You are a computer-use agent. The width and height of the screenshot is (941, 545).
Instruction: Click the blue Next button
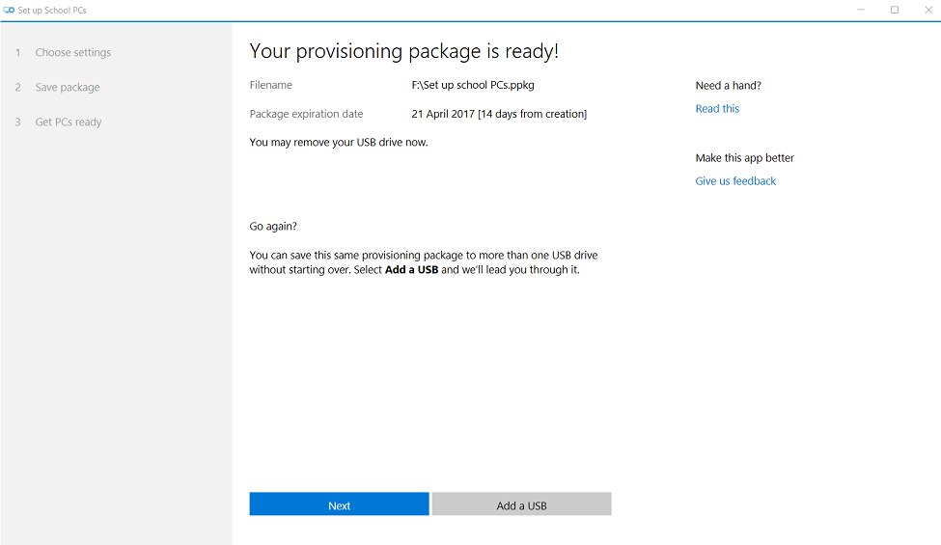(x=339, y=504)
